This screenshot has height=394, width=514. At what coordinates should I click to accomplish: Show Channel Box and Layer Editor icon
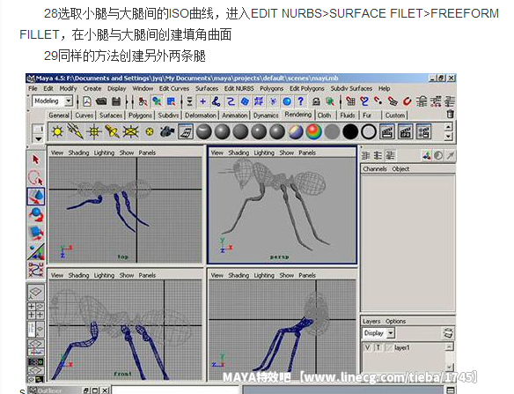[x=390, y=155]
